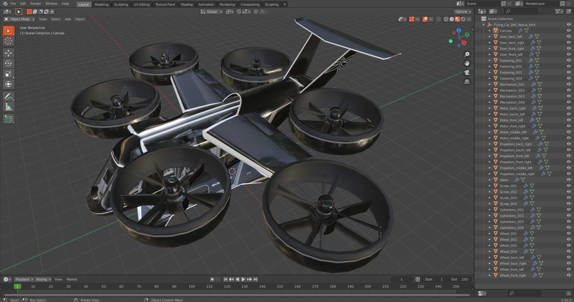This screenshot has width=574, height=302.
Task: Pick the Add Cube tool
Action: pos(8,119)
